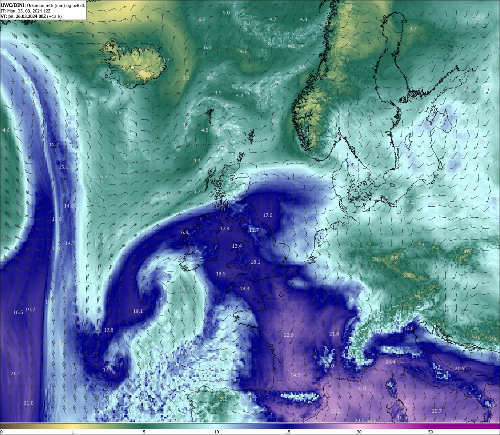Click the map value '4.4' northwest of Scotland
The image size is (500, 435).
pyautogui.click(x=197, y=160)
